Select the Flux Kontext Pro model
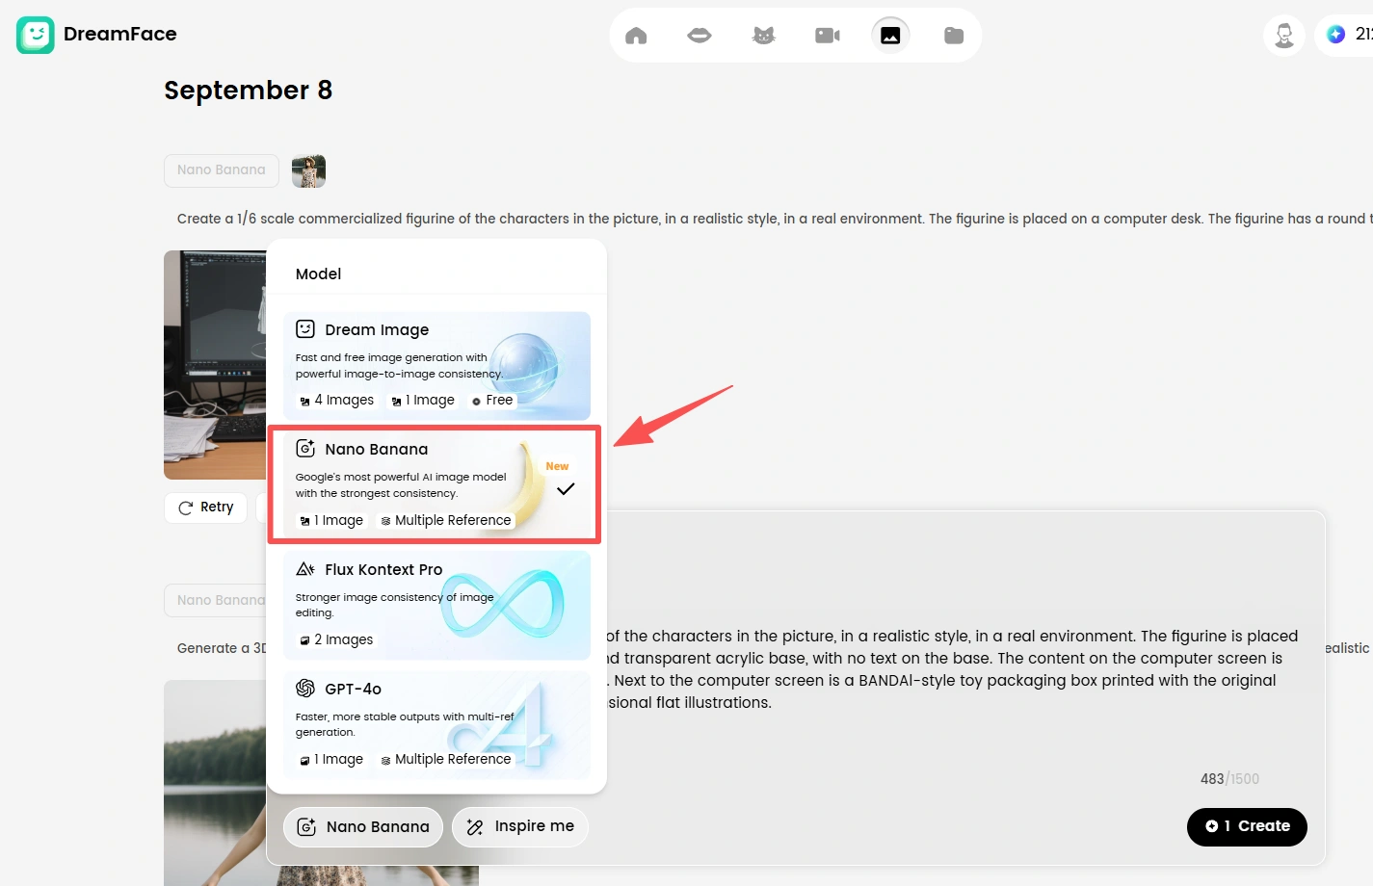The image size is (1373, 886). (x=436, y=605)
